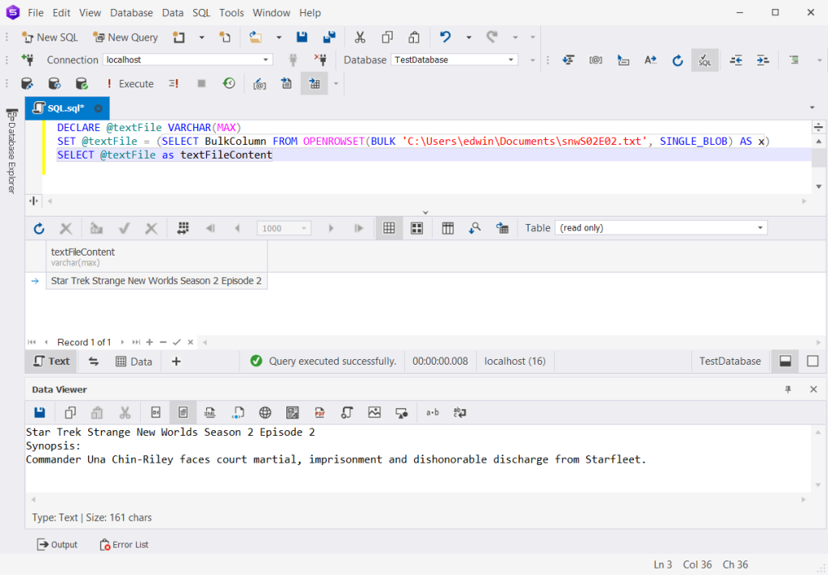Switch results to card view
This screenshot has width=828, height=575.
[416, 228]
